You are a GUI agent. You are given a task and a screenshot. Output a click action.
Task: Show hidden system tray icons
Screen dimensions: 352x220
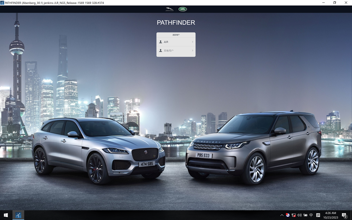click(282, 215)
